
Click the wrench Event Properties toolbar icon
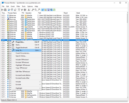(33, 10)
